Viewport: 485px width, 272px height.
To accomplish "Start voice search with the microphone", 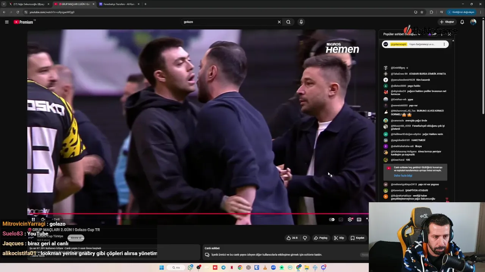I will coord(301,22).
